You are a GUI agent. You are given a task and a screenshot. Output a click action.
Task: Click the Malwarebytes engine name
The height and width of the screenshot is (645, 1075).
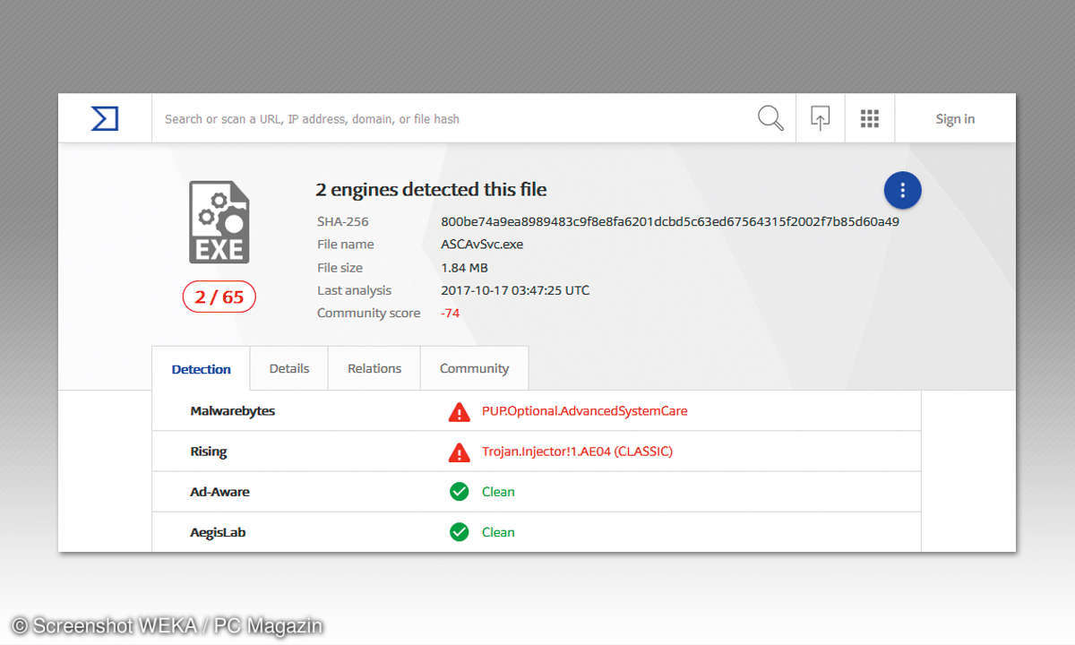pyautogui.click(x=233, y=411)
